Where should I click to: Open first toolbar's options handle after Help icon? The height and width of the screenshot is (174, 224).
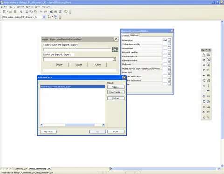coord(70,12)
